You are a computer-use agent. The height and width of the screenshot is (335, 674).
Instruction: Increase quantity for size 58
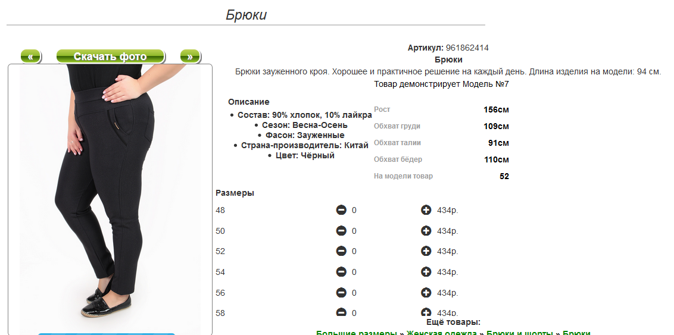(426, 312)
